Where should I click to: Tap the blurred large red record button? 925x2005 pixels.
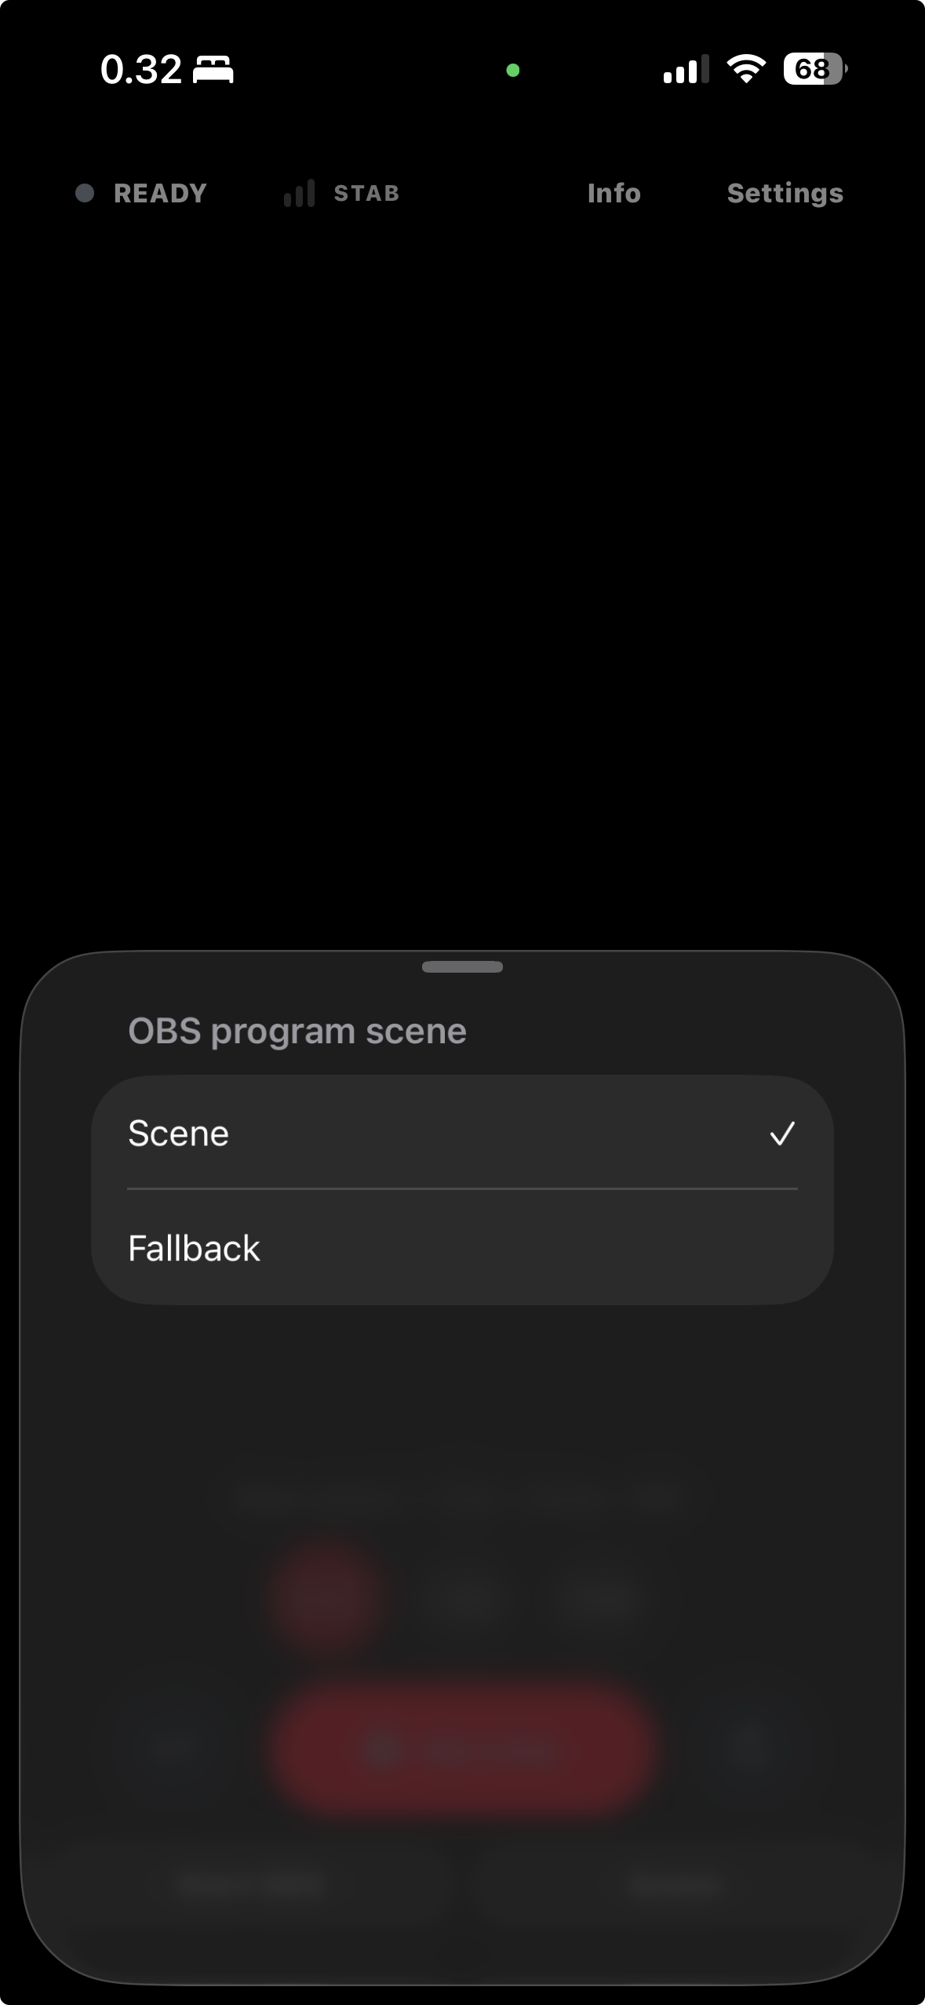(x=463, y=1748)
